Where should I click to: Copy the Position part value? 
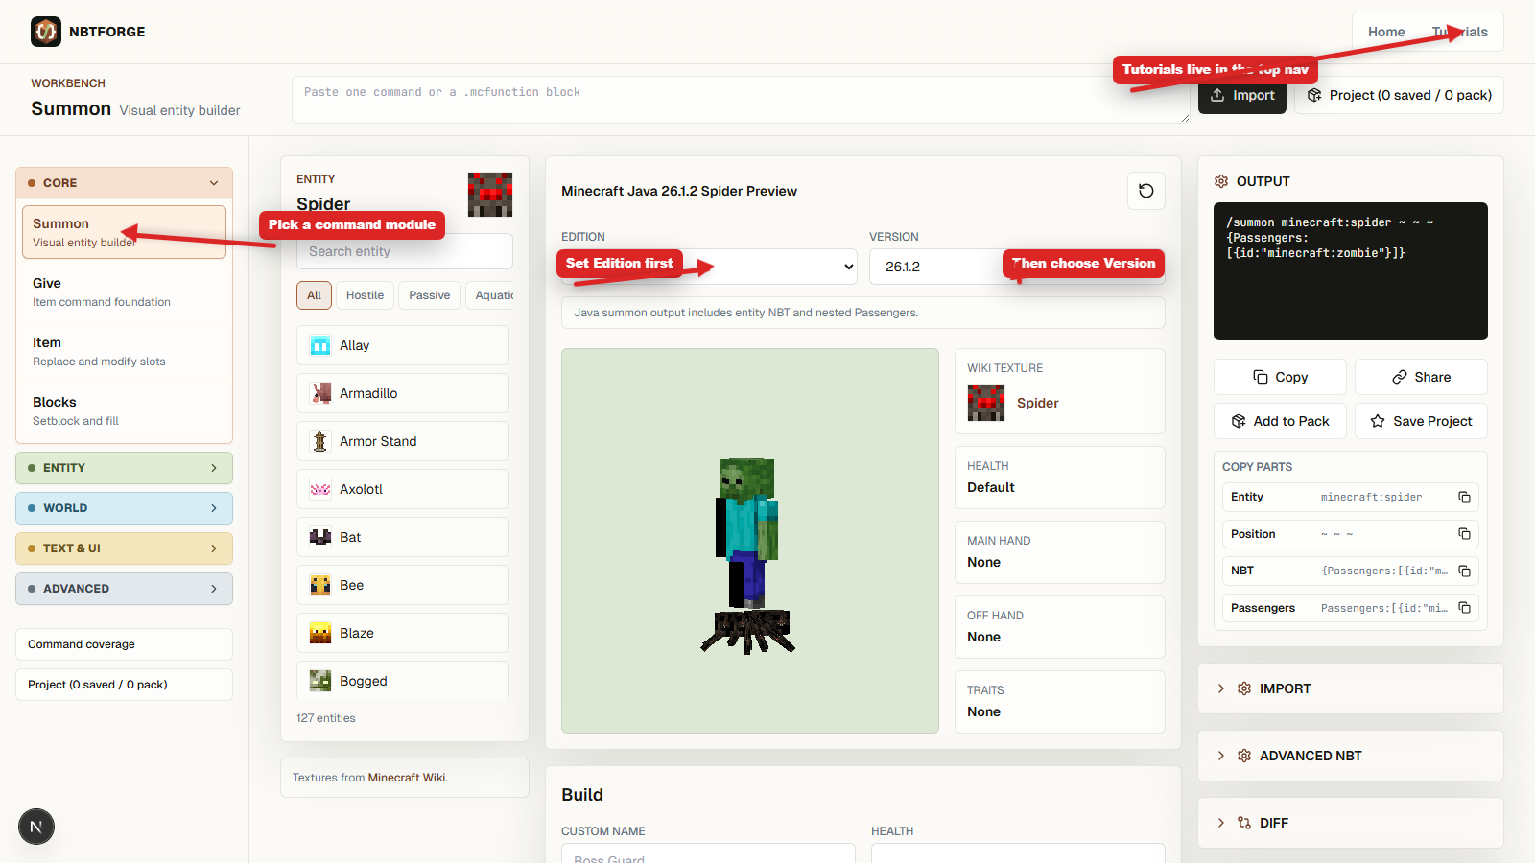(x=1464, y=534)
